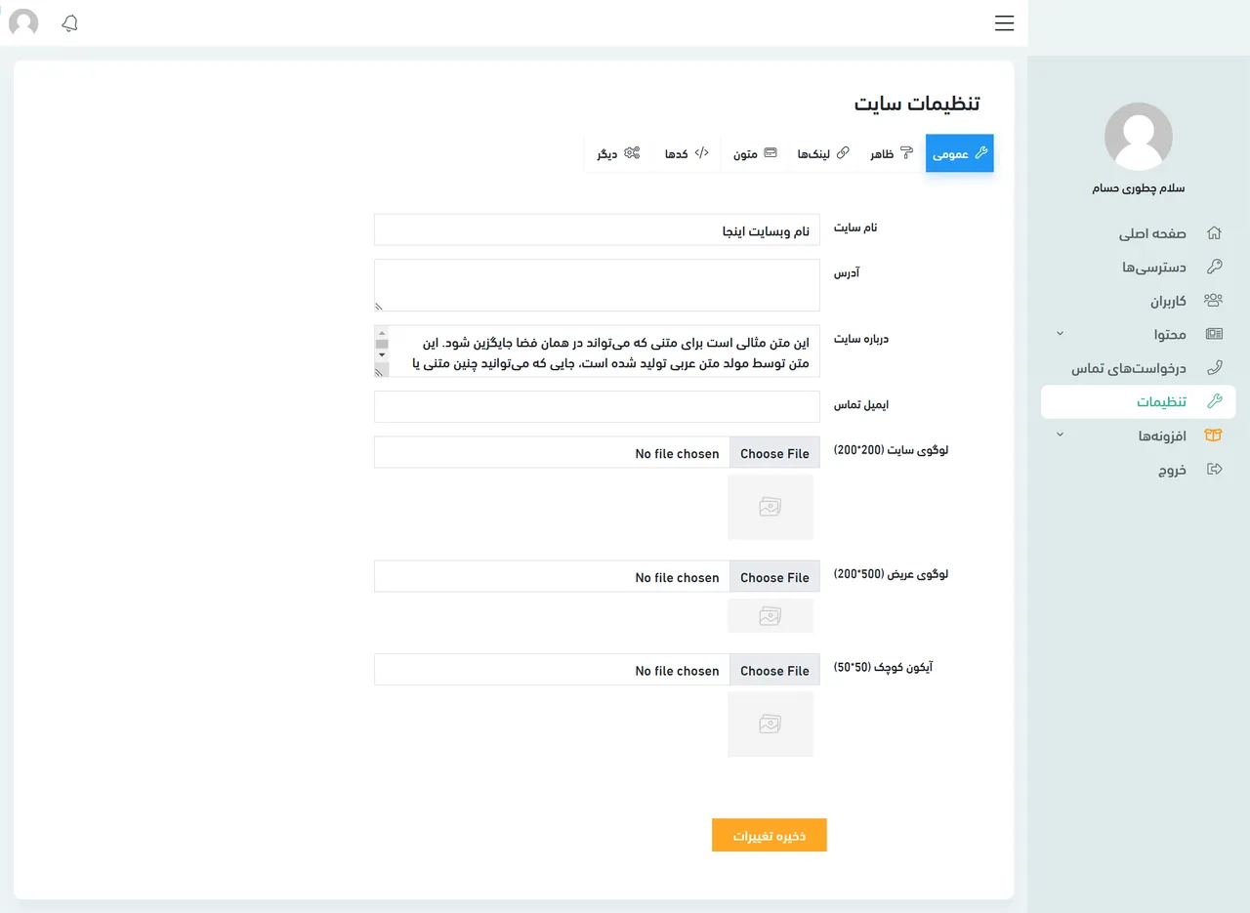Choose File for لوگوی سایت (200*200)

point(774,453)
